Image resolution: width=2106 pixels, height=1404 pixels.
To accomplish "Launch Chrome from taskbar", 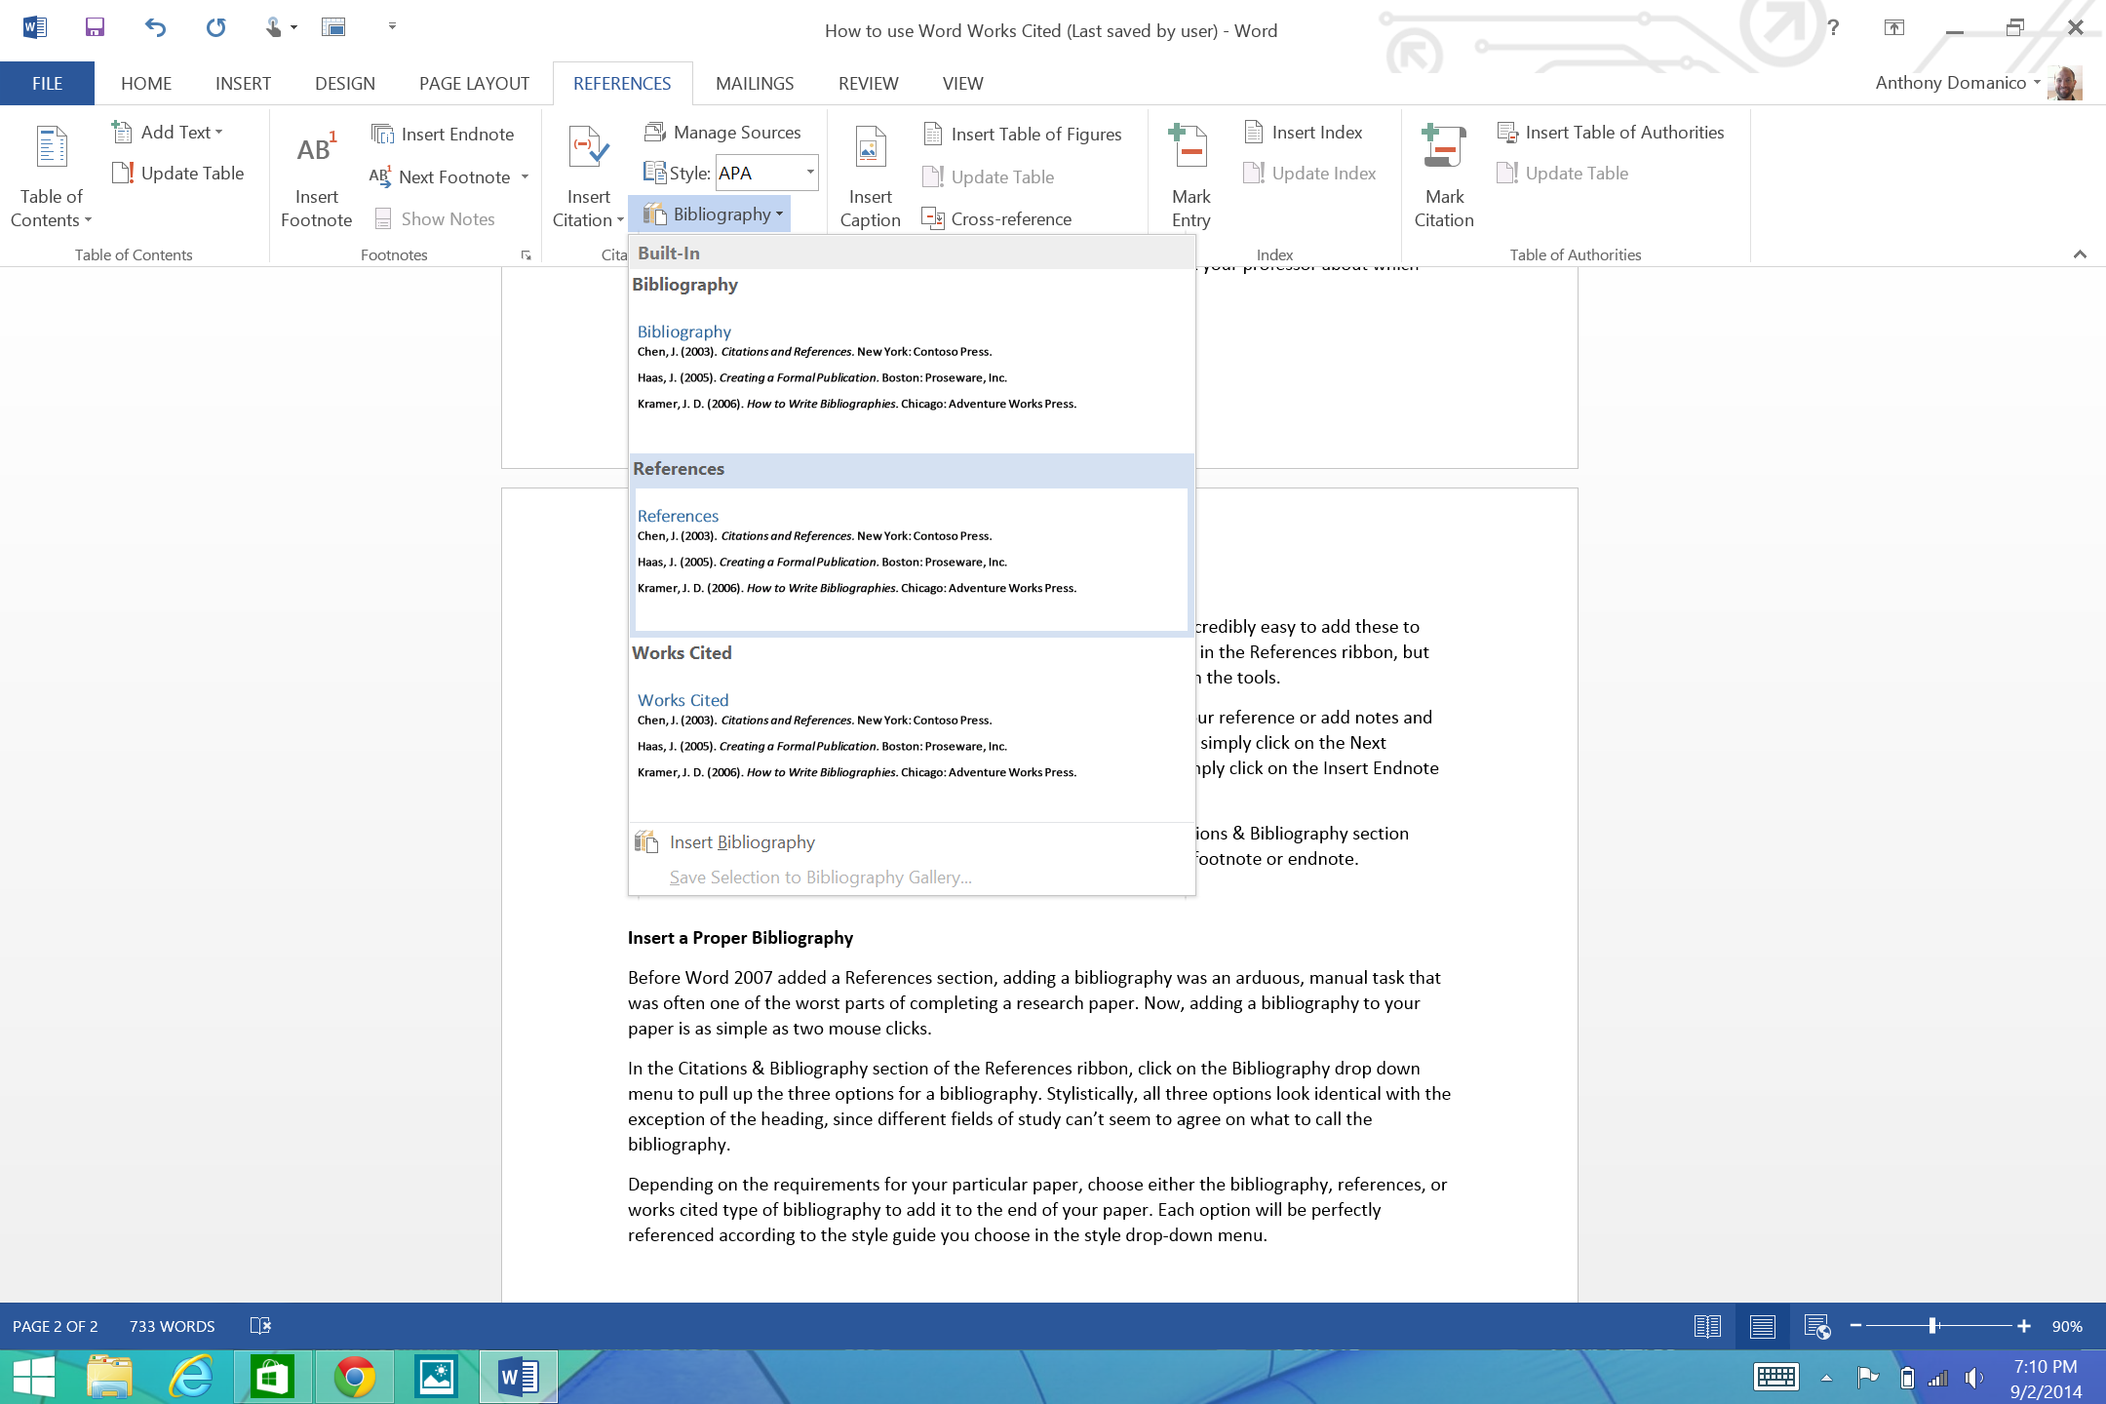I will click(354, 1378).
